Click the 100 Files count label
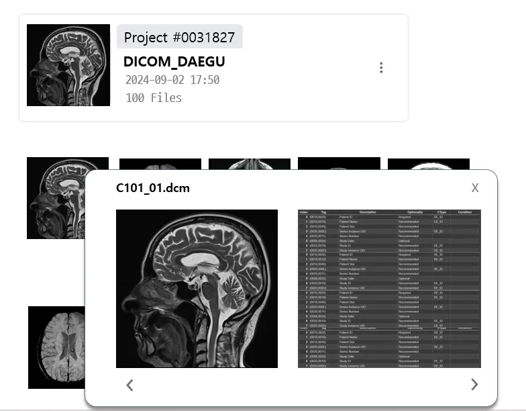The image size is (526, 411). tap(154, 98)
